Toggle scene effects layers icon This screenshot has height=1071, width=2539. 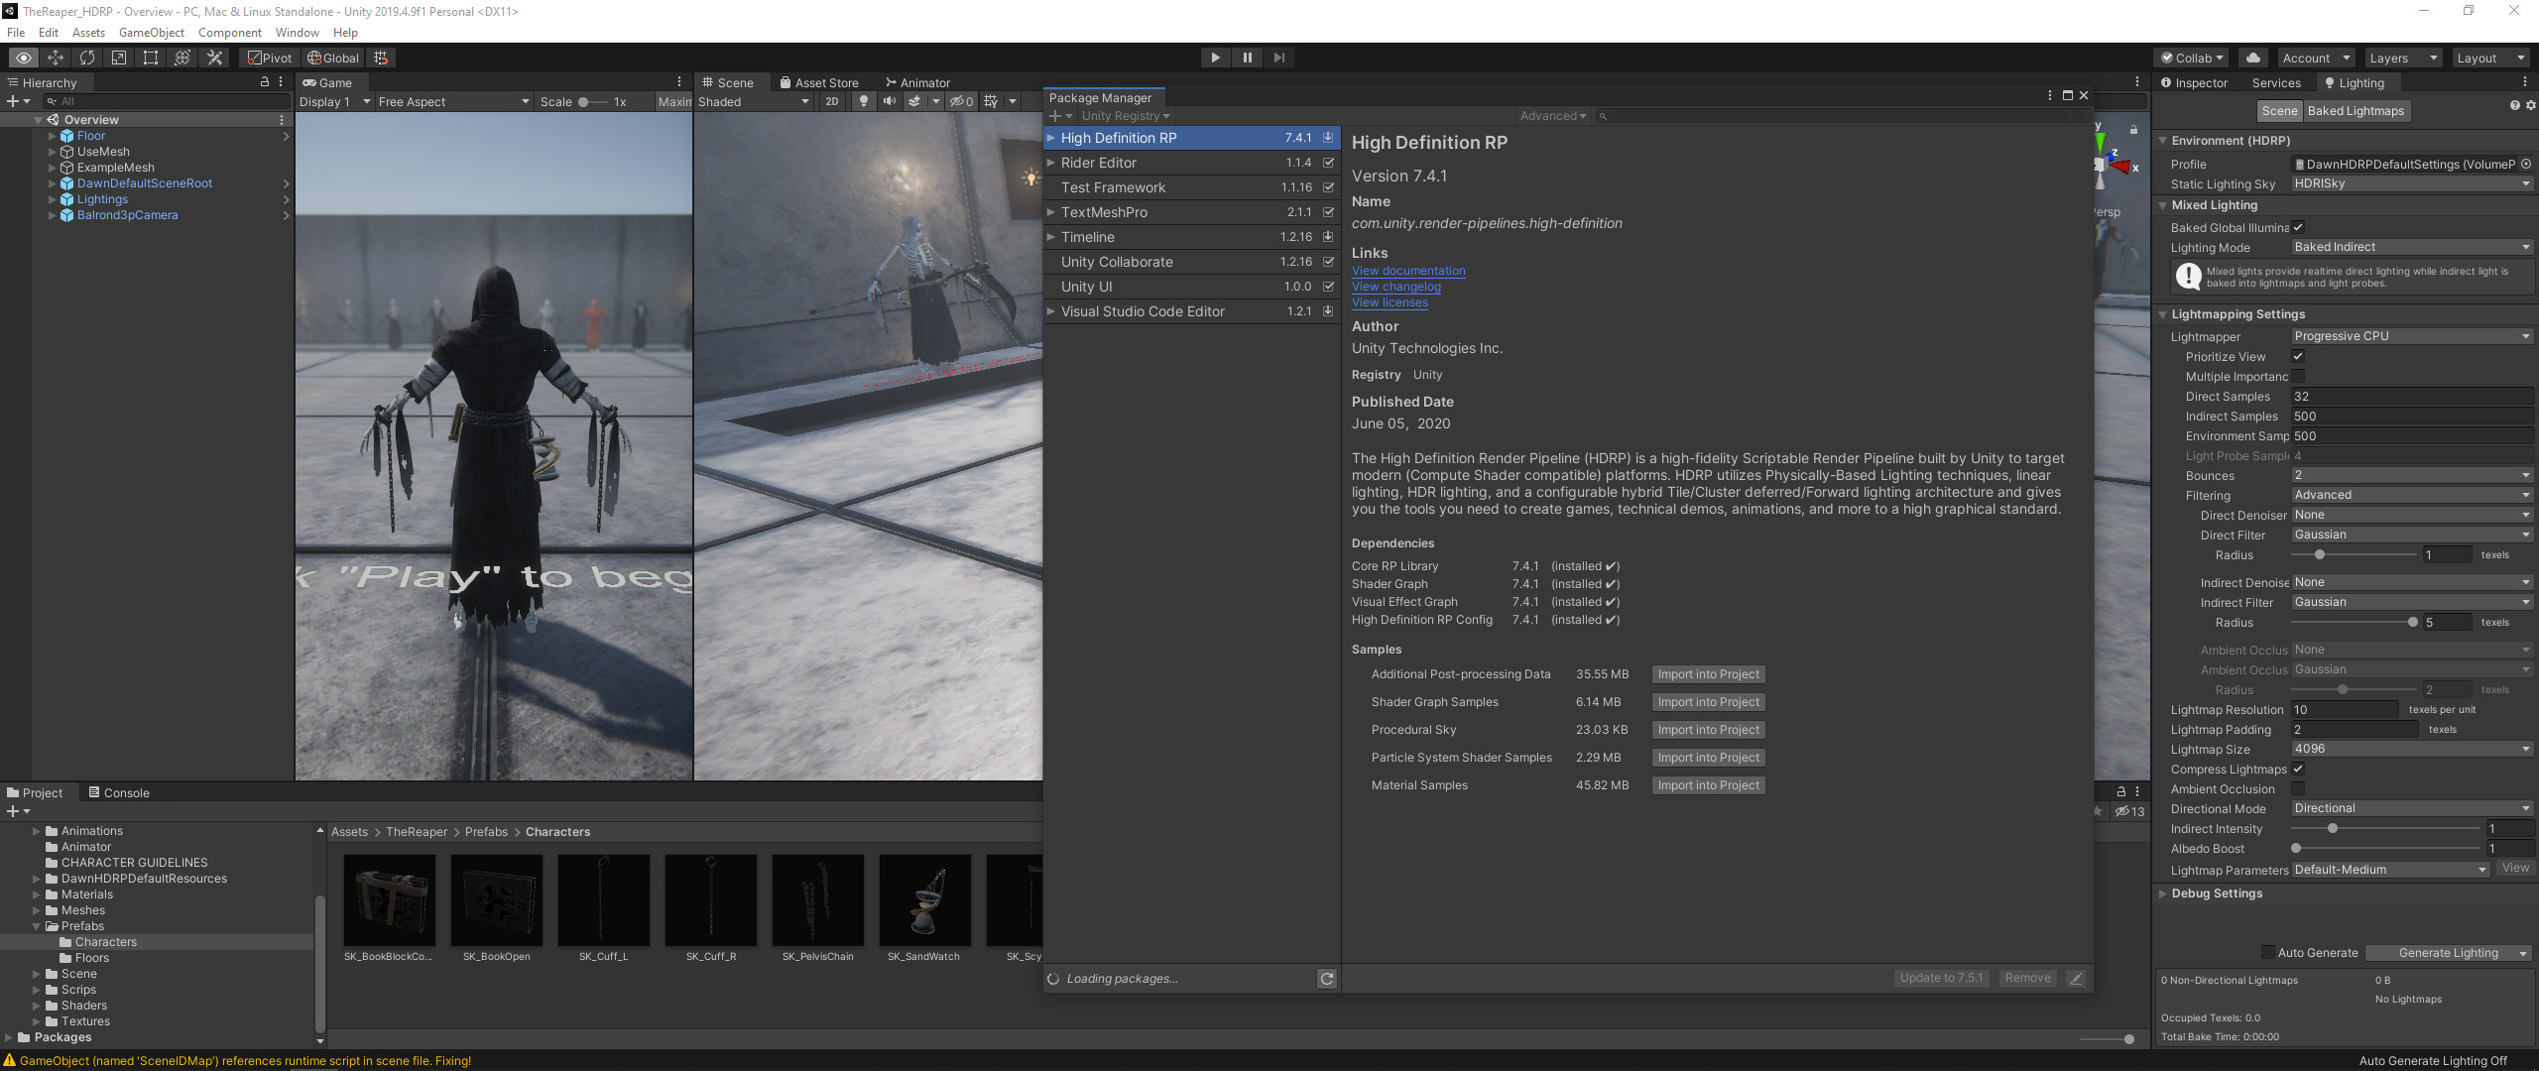pos(914,101)
